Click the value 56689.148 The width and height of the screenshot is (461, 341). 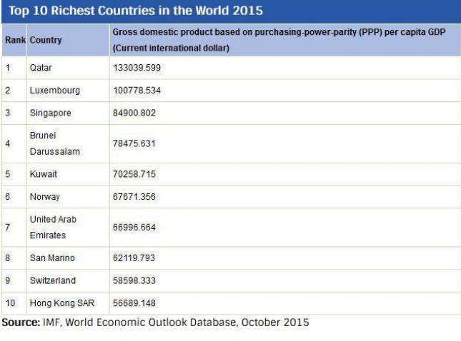(134, 303)
